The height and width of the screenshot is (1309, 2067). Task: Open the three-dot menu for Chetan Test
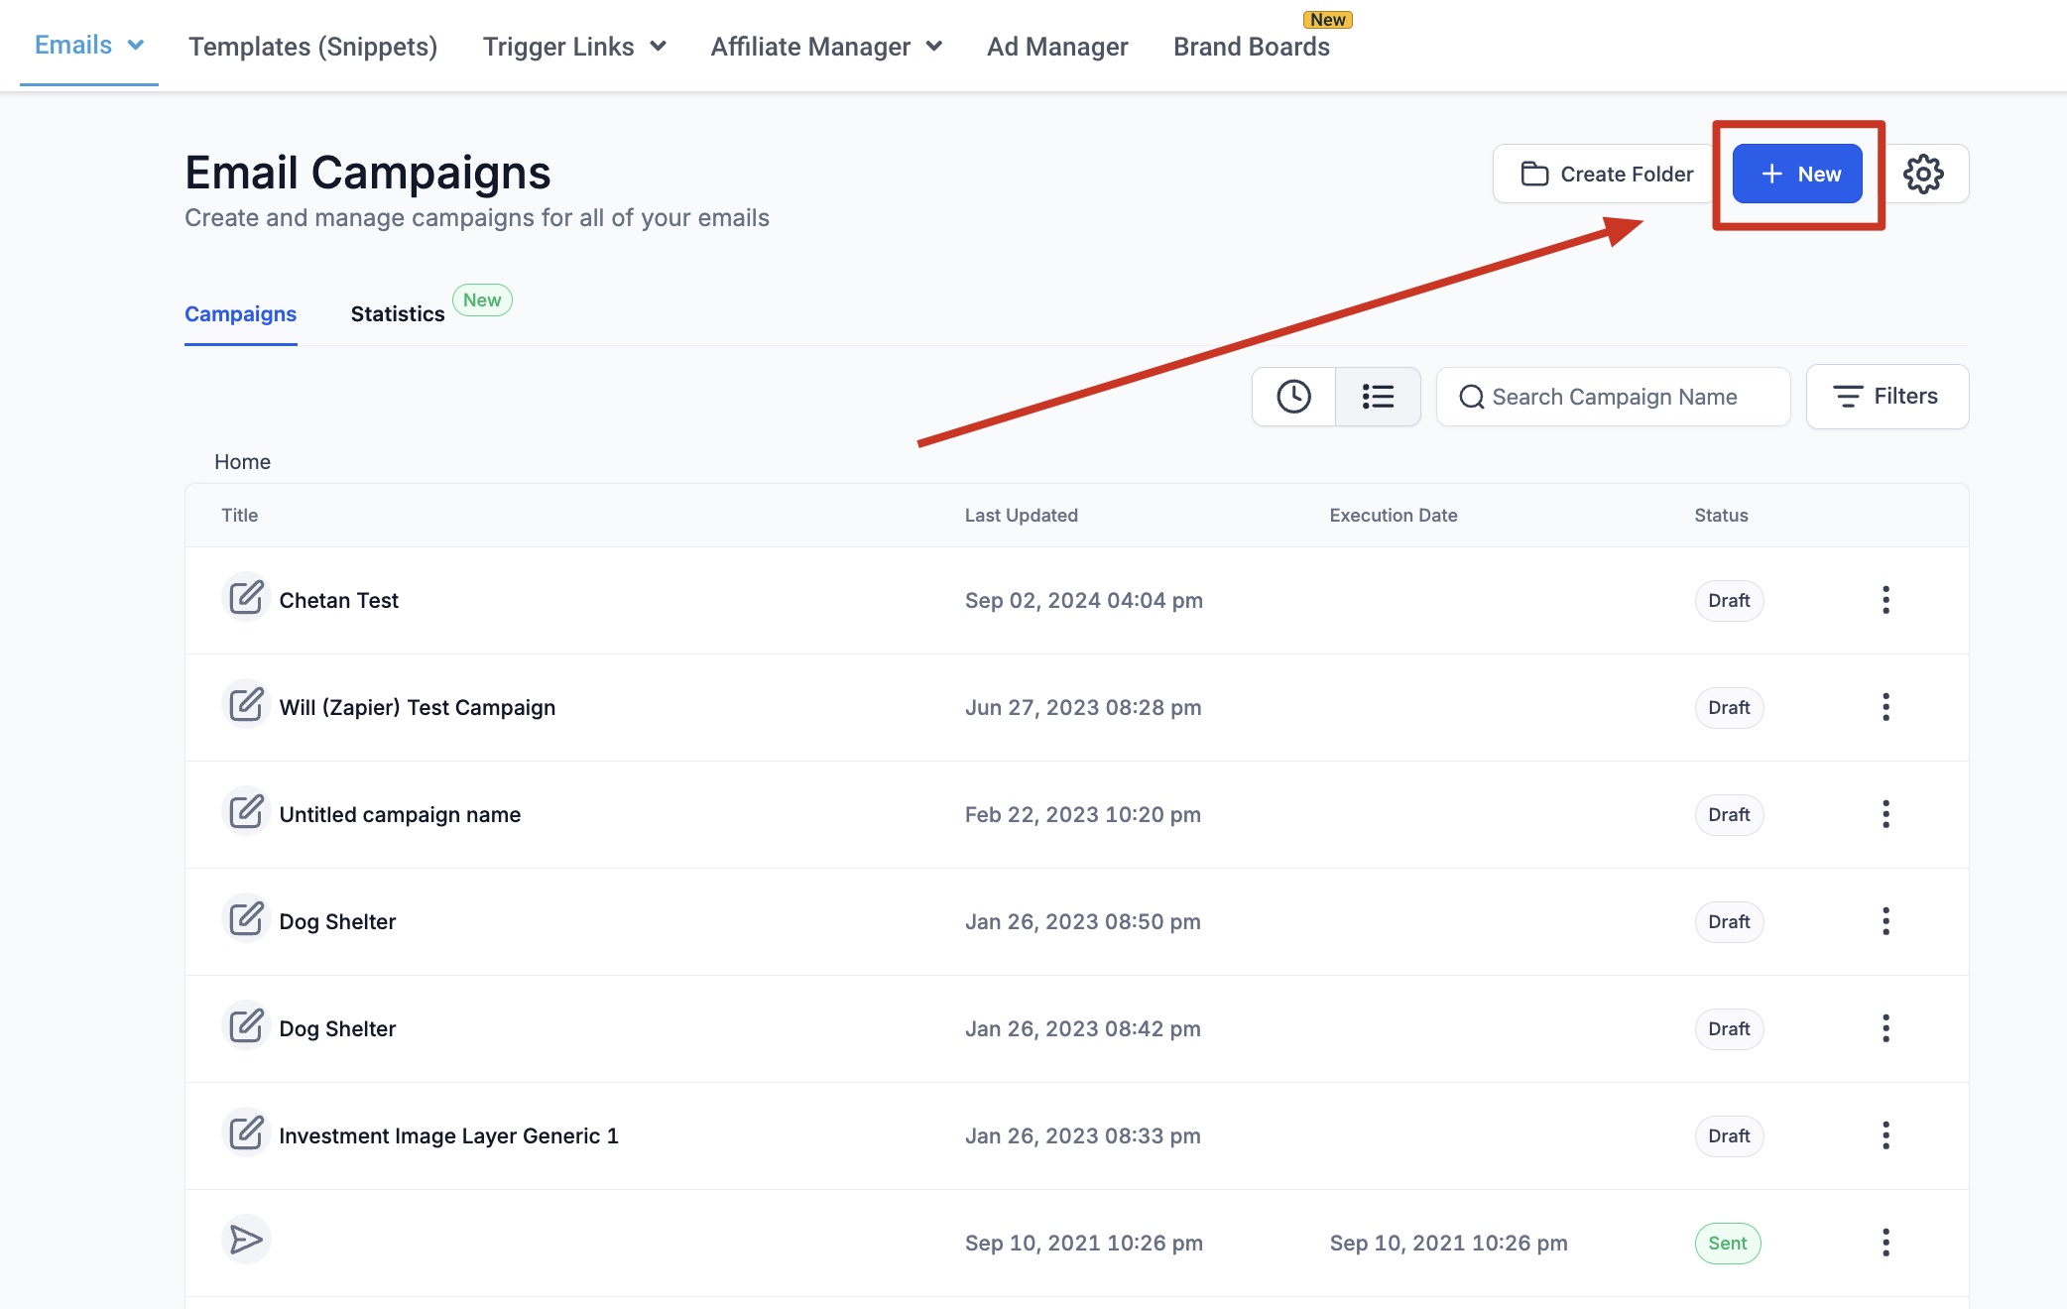pos(1885,600)
